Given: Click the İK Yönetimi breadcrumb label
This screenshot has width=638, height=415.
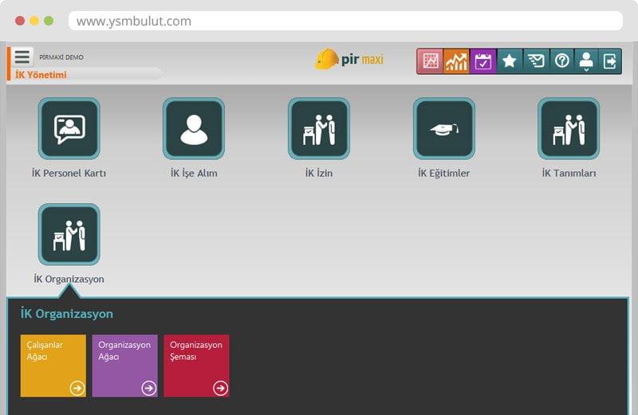Looking at the screenshot, I should tap(41, 75).
